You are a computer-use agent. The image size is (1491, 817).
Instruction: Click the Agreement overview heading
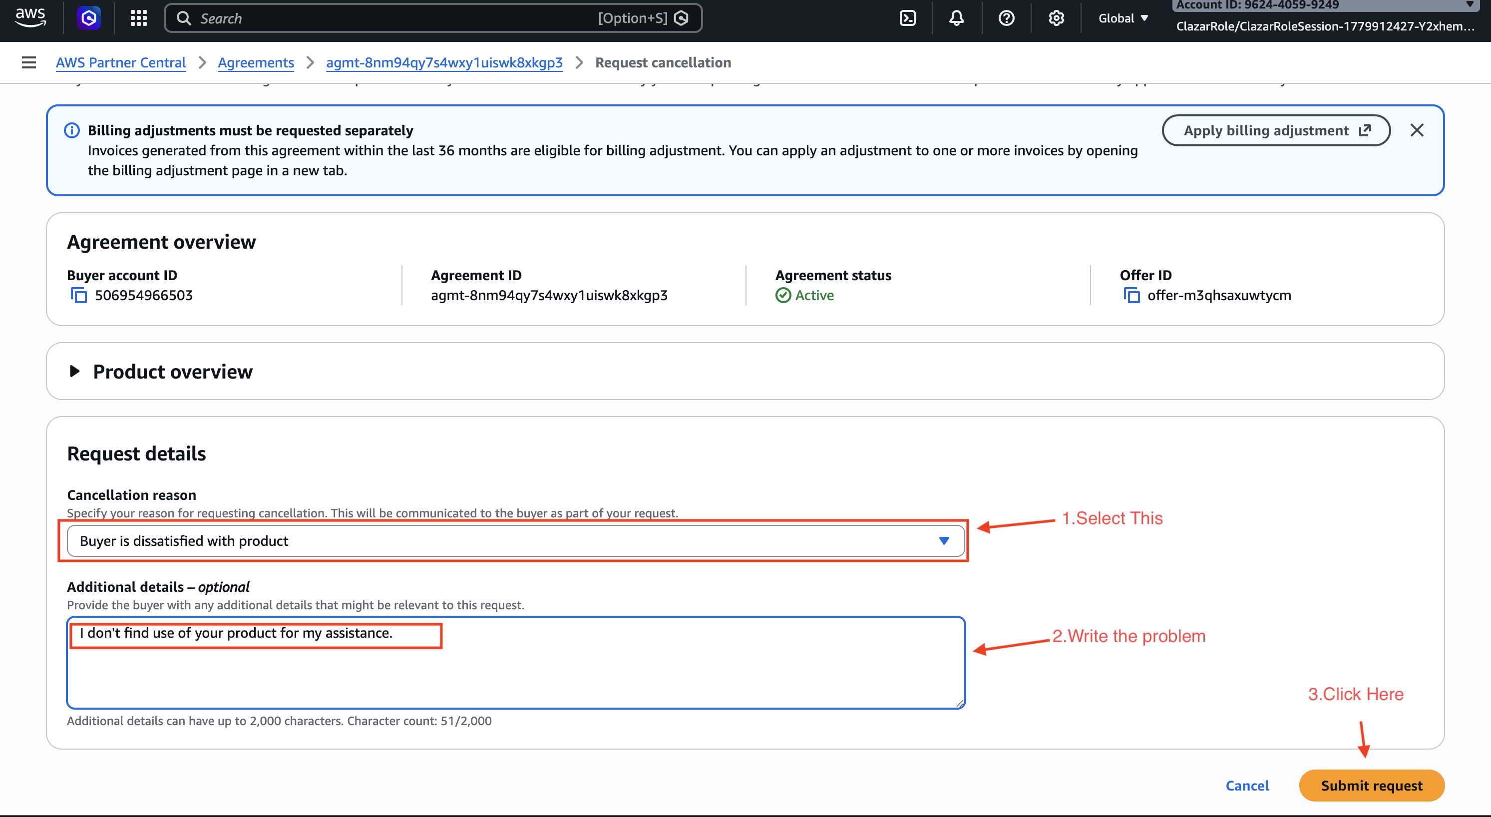point(161,242)
